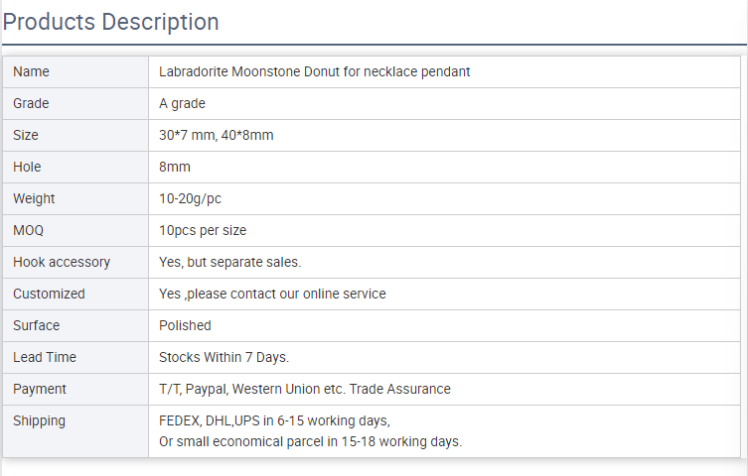748x476 pixels.
Task: Select the Hole row label
Action: pyautogui.click(x=27, y=167)
